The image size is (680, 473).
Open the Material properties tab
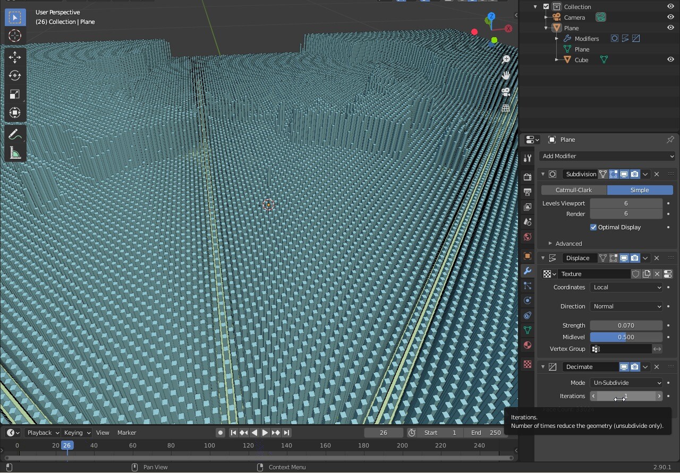pyautogui.click(x=528, y=345)
